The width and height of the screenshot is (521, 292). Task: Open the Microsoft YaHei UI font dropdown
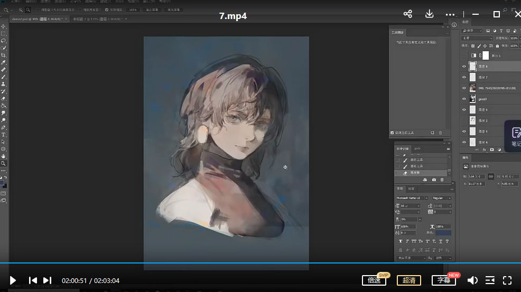pos(412,198)
